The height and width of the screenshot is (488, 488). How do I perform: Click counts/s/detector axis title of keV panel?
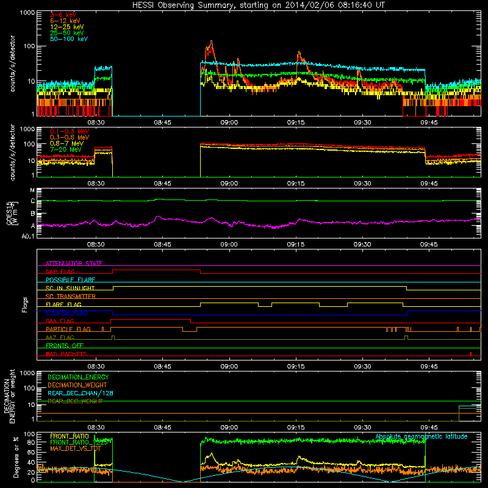tap(12, 63)
